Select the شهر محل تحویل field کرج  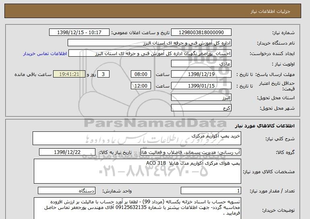[201, 108]
